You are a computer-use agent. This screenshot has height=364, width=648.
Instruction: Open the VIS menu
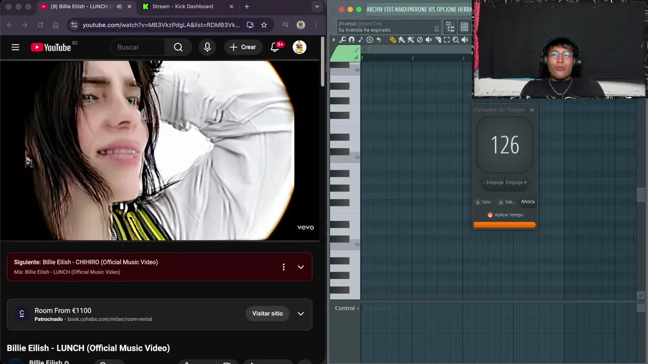pos(432,9)
